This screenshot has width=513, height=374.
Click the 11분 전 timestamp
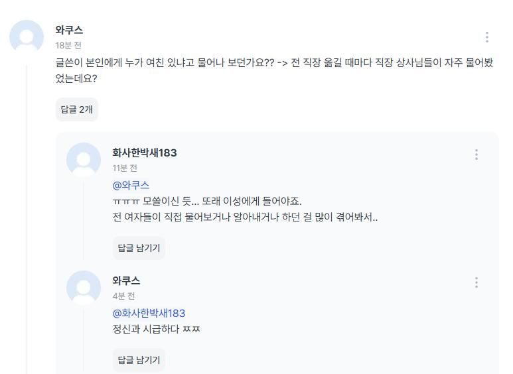point(125,168)
